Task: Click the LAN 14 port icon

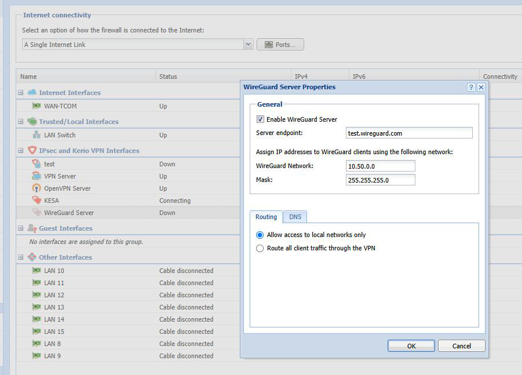Action: point(36,319)
